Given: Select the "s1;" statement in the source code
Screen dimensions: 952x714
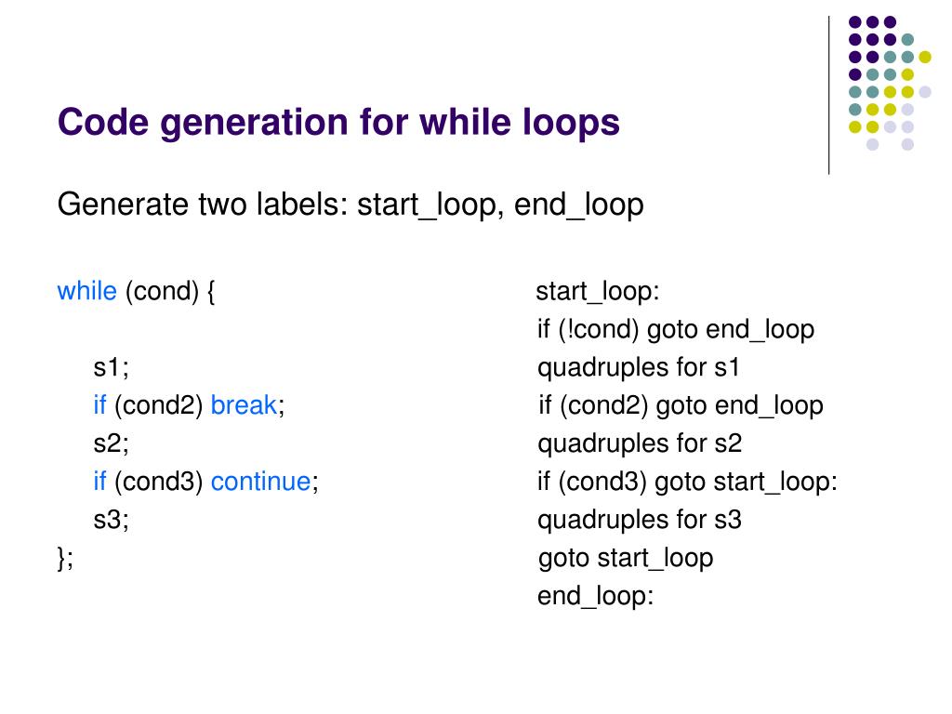Looking at the screenshot, I should pyautogui.click(x=111, y=367).
